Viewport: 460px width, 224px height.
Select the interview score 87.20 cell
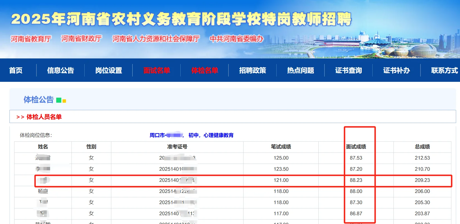[x=356, y=169]
